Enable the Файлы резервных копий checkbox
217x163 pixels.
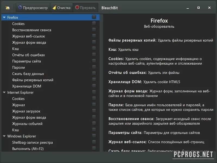tap(94, 79)
